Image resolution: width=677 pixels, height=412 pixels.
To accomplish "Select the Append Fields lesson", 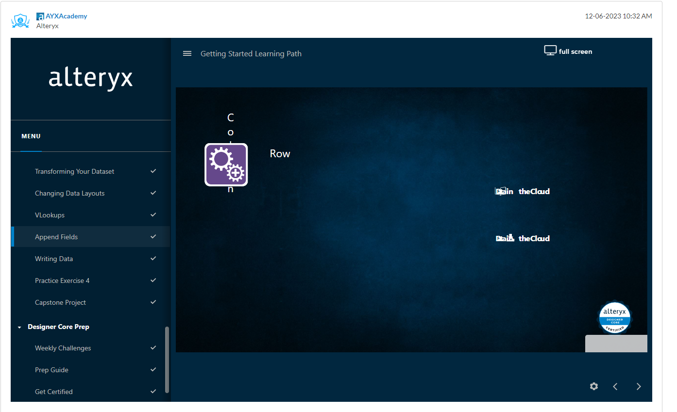I will (x=56, y=237).
